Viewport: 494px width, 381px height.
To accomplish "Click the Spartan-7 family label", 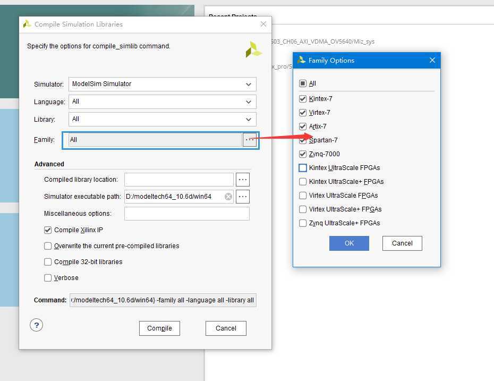I will pos(323,140).
